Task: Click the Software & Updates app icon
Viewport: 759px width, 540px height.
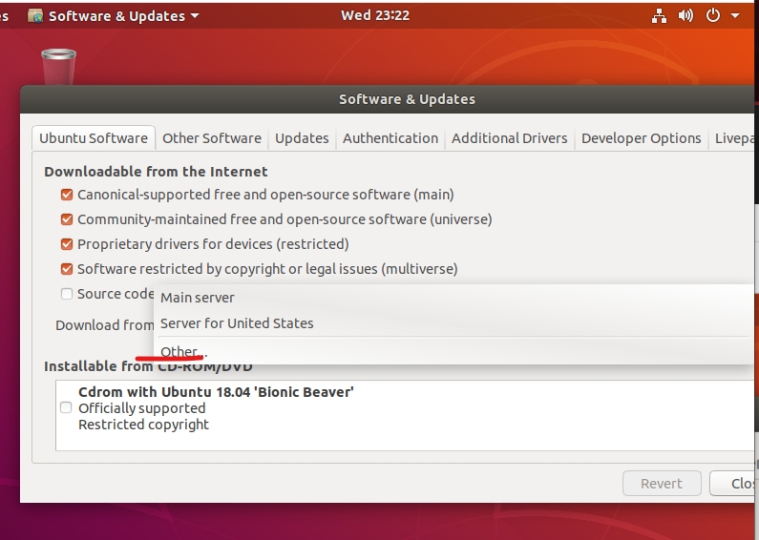Action: pos(36,16)
